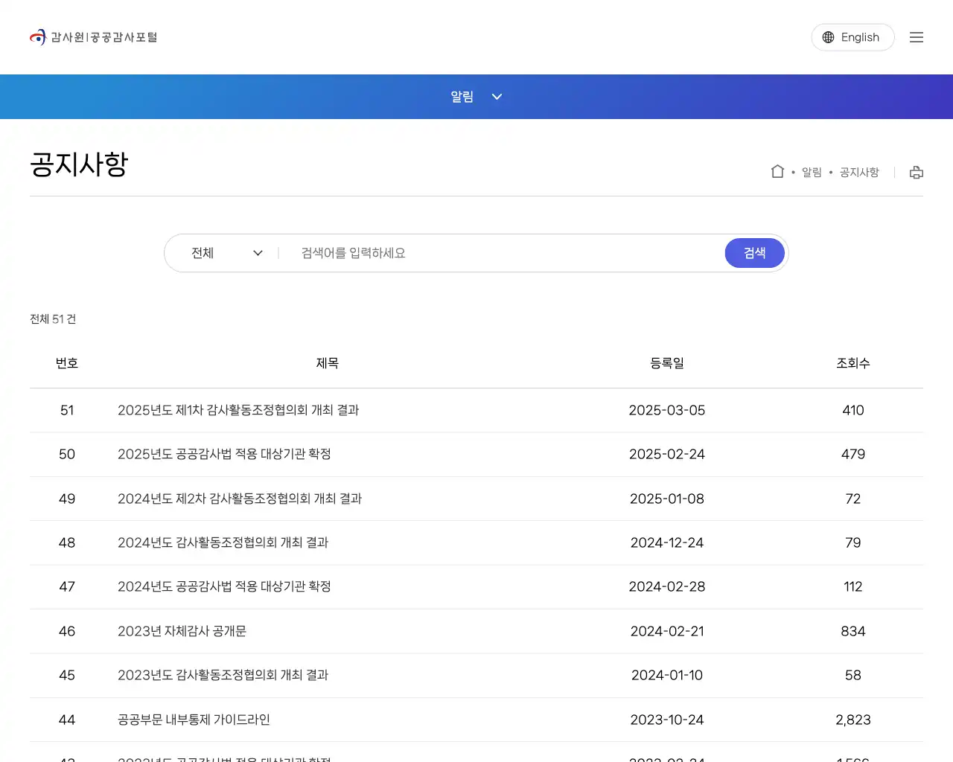
Task: Open the hamburger menu icon
Action: (917, 36)
